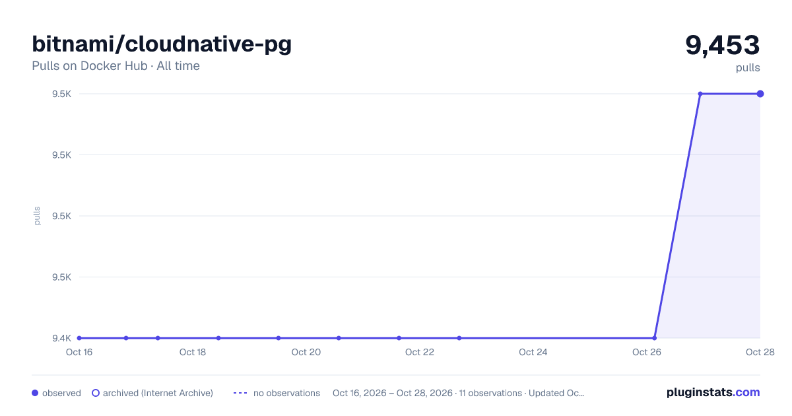This screenshot has height=416, width=792.
Task: Click the pulls label under 9,453
Action: 748,67
